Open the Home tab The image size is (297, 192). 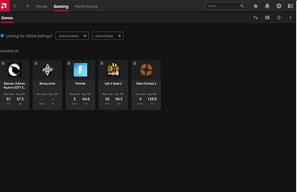tap(42, 6)
